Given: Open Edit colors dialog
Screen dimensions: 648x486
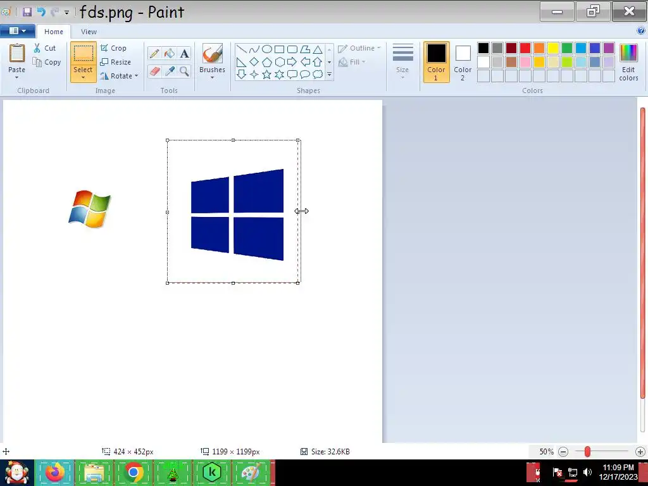Looking at the screenshot, I should 628,62.
